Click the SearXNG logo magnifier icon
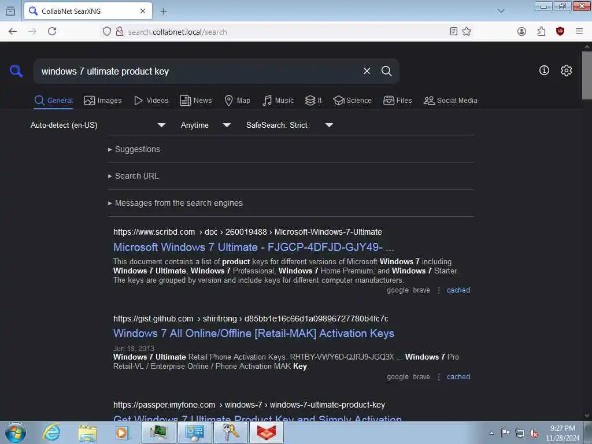Screen dimensions: 592x444 [16, 71]
